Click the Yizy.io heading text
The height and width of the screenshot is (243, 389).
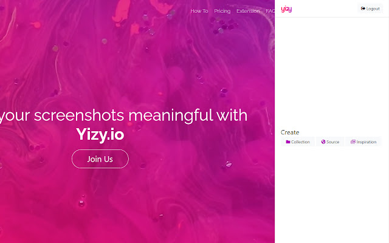(x=100, y=134)
